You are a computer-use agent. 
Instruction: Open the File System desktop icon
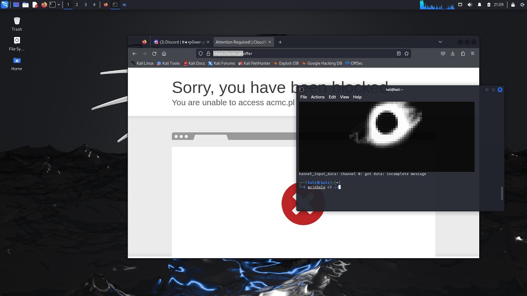point(17,44)
